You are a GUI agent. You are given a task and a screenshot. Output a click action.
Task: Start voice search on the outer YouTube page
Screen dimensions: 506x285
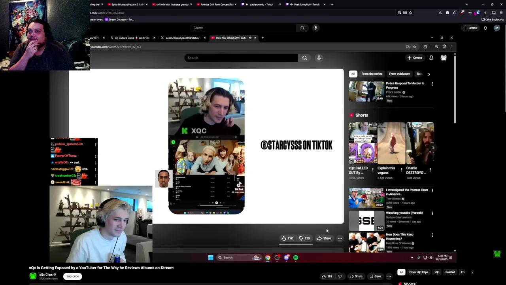click(315, 28)
